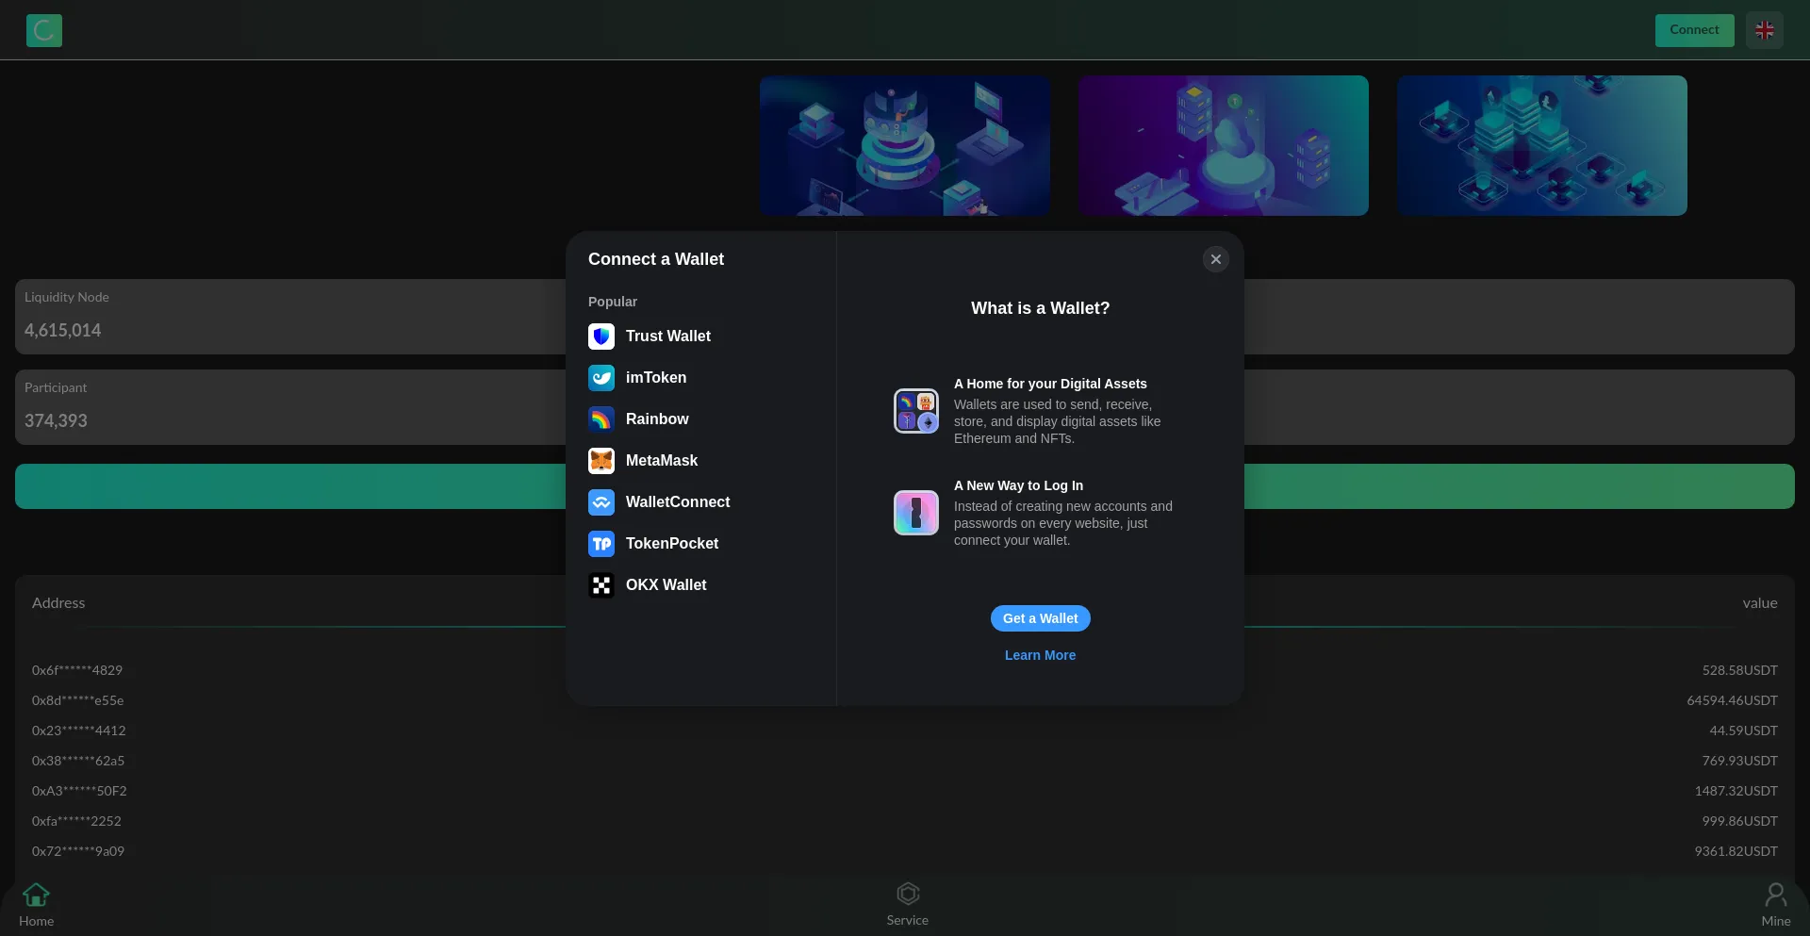The height and width of the screenshot is (936, 1810).
Task: Open the Service hexagon icon
Action: [x=908, y=893]
